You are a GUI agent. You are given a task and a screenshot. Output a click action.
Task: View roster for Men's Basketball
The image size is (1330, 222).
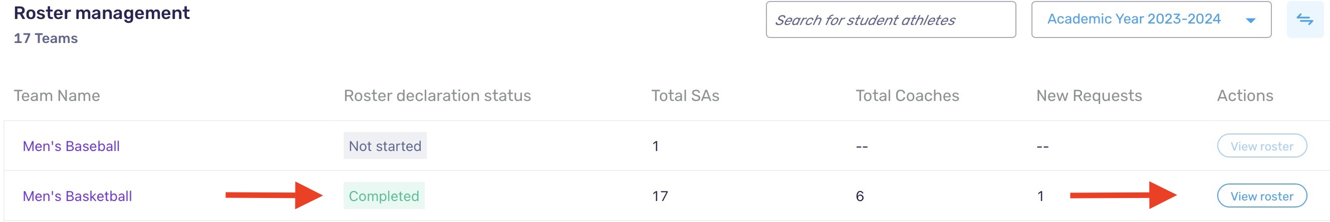(x=1261, y=196)
